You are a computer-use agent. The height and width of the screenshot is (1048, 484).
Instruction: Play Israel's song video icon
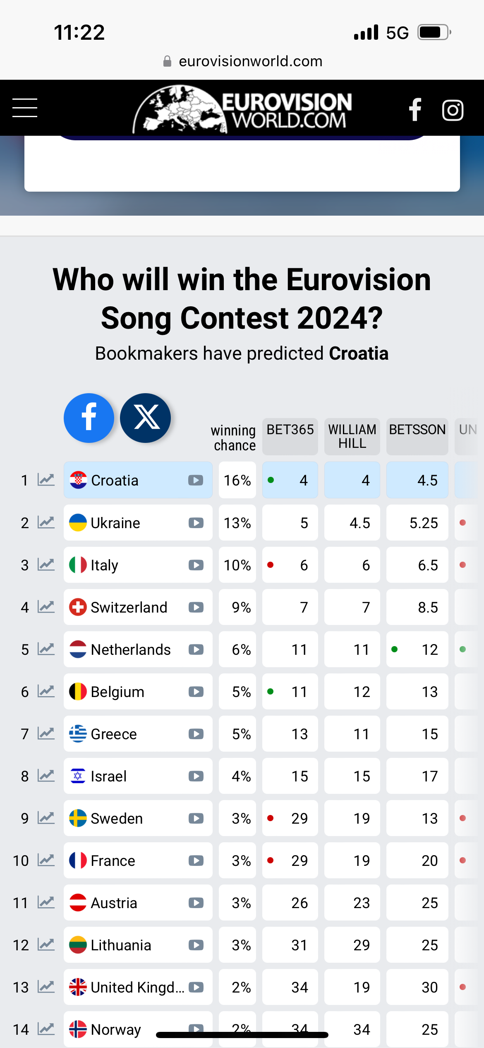tap(196, 776)
